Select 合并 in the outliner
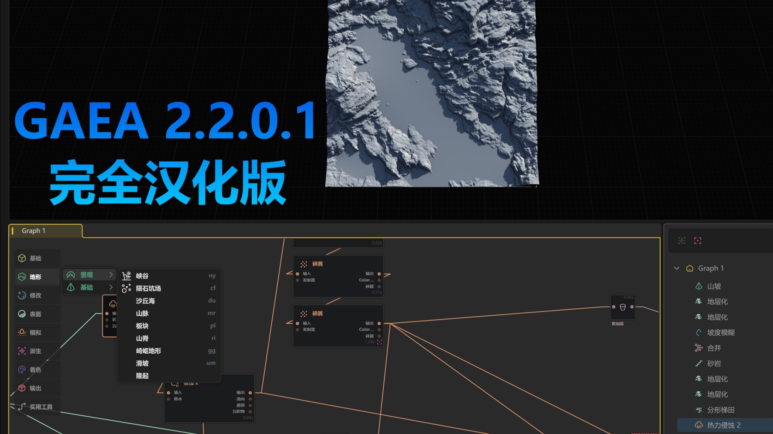The height and width of the screenshot is (434, 773). pyautogui.click(x=714, y=348)
